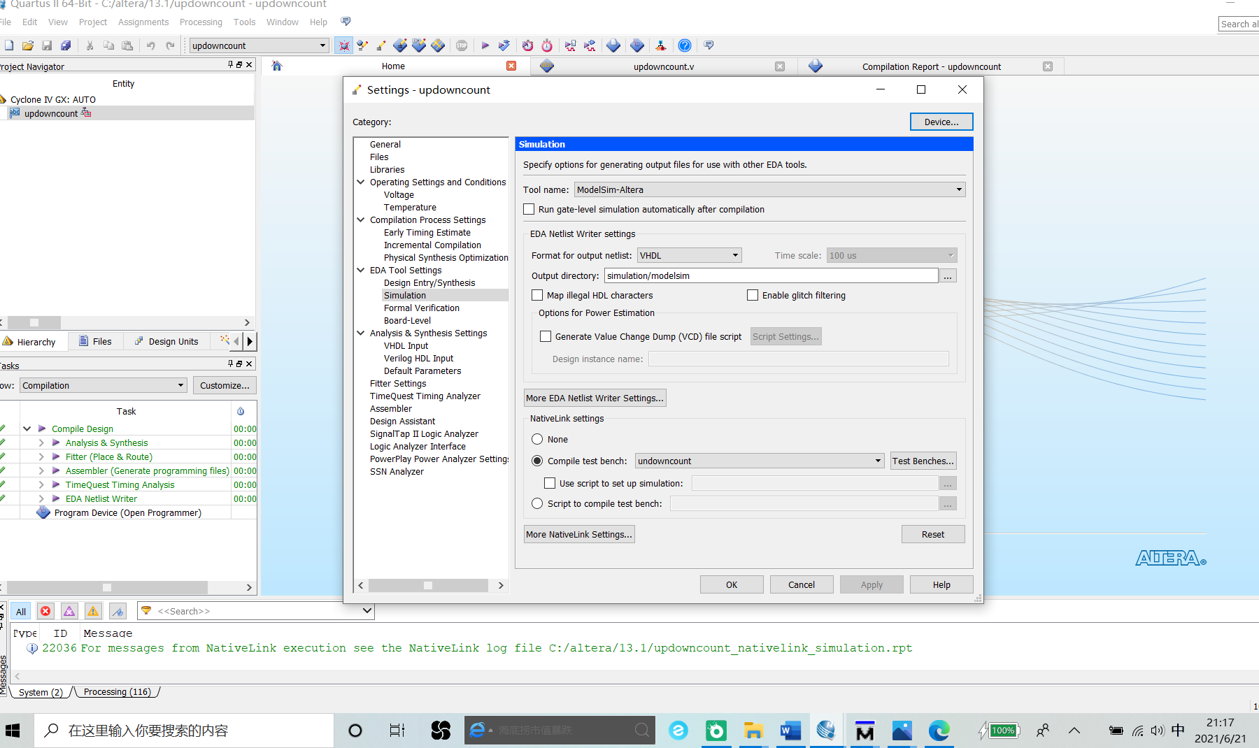
Task: Click the Redo arrow icon
Action: pyautogui.click(x=170, y=45)
